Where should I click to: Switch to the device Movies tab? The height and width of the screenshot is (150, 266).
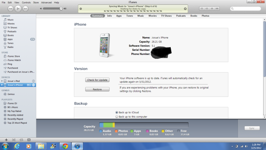152,16
